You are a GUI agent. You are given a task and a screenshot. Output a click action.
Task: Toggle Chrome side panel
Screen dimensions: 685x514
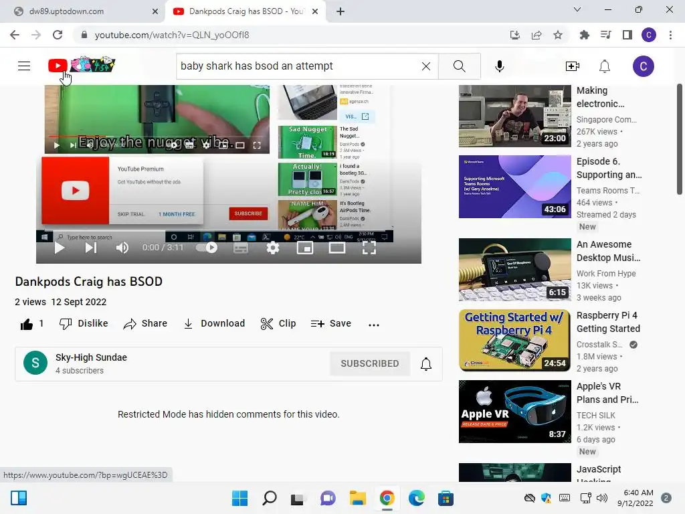click(x=627, y=35)
